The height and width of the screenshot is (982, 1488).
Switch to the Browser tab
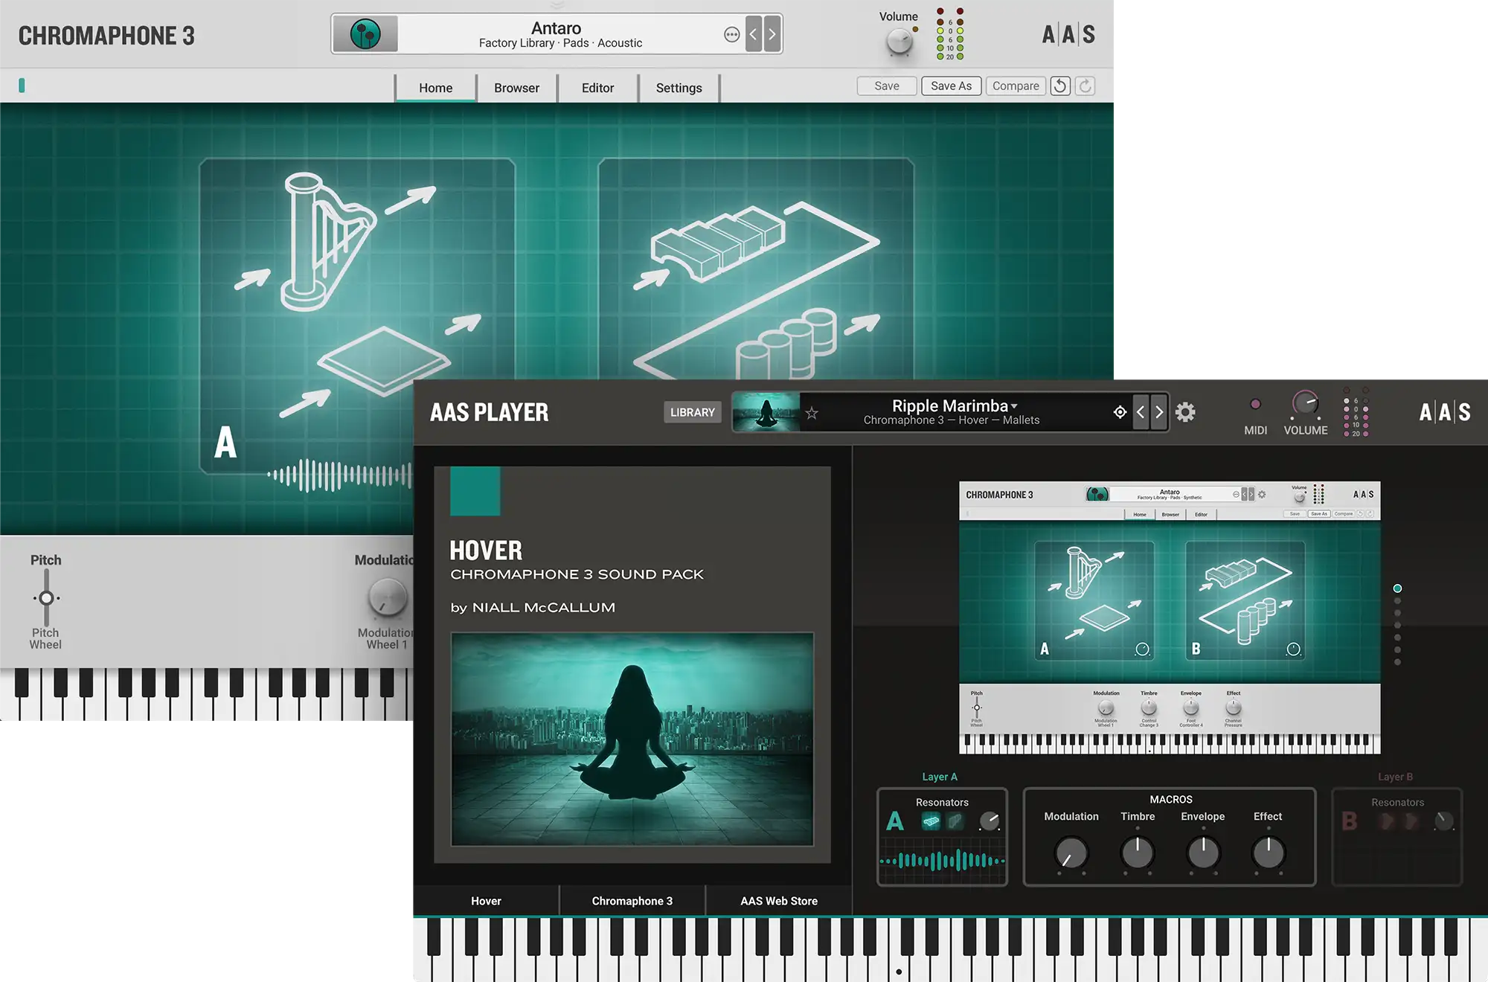pyautogui.click(x=516, y=88)
